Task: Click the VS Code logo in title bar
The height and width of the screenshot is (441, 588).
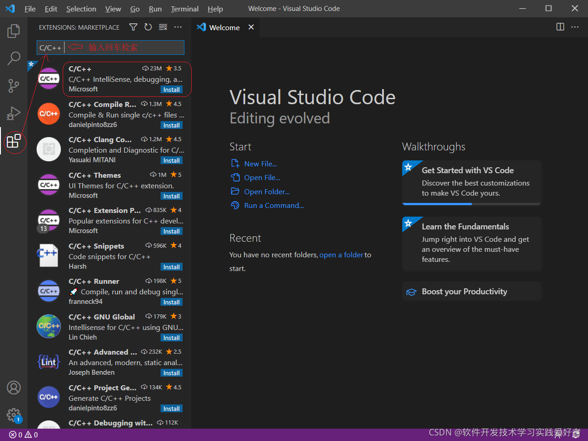Action: pos(10,9)
